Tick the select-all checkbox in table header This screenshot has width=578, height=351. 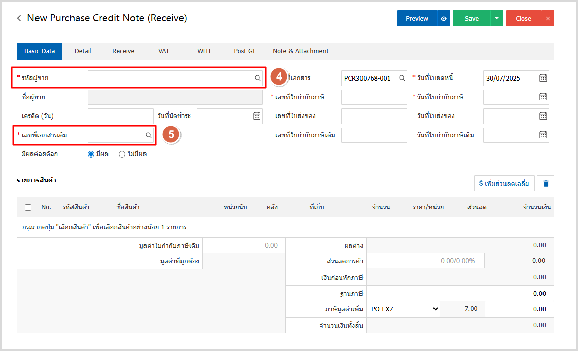point(28,207)
